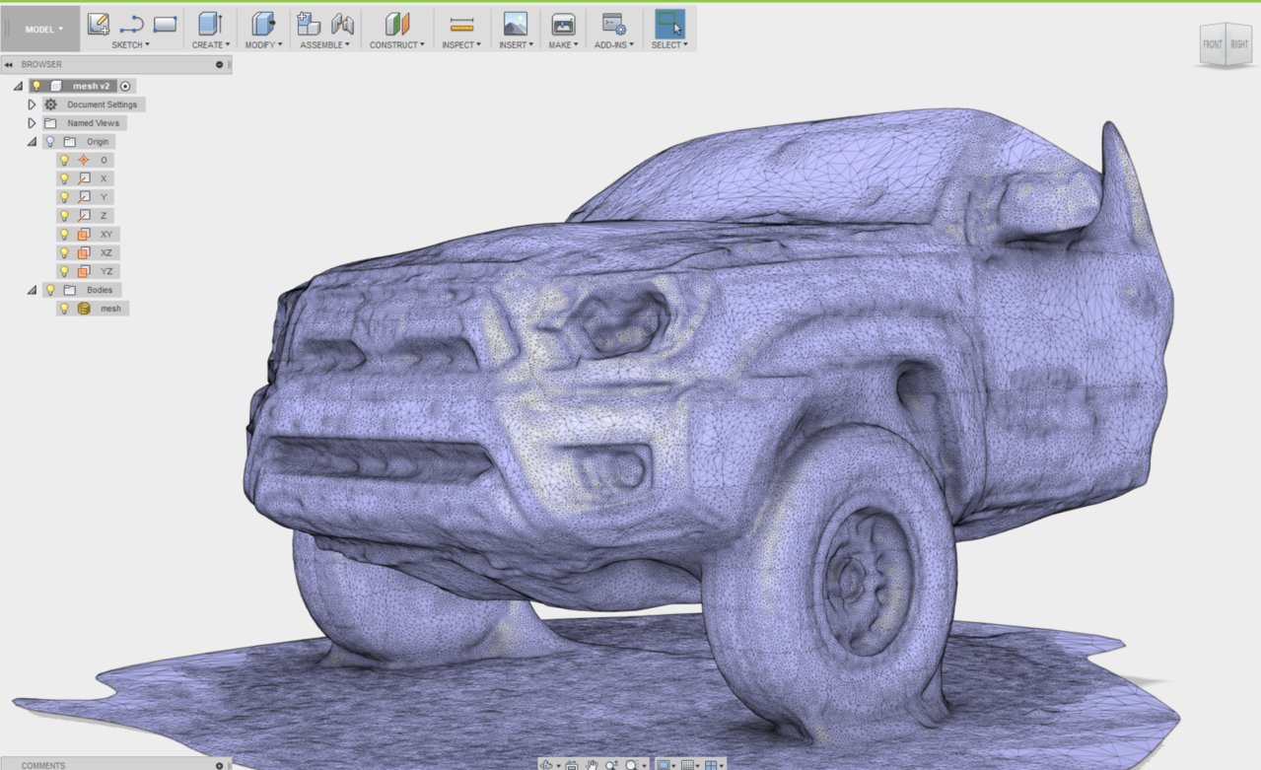This screenshot has width=1261, height=770.
Task: Click the mesh v2 component cube icon
Action: pos(56,86)
